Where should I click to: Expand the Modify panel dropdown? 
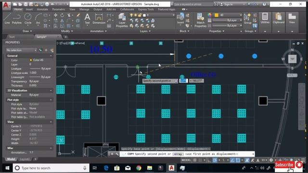(x=67, y=31)
